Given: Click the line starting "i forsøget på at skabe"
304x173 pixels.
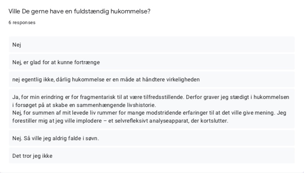Looking at the screenshot, I should pyautogui.click(x=84, y=105).
